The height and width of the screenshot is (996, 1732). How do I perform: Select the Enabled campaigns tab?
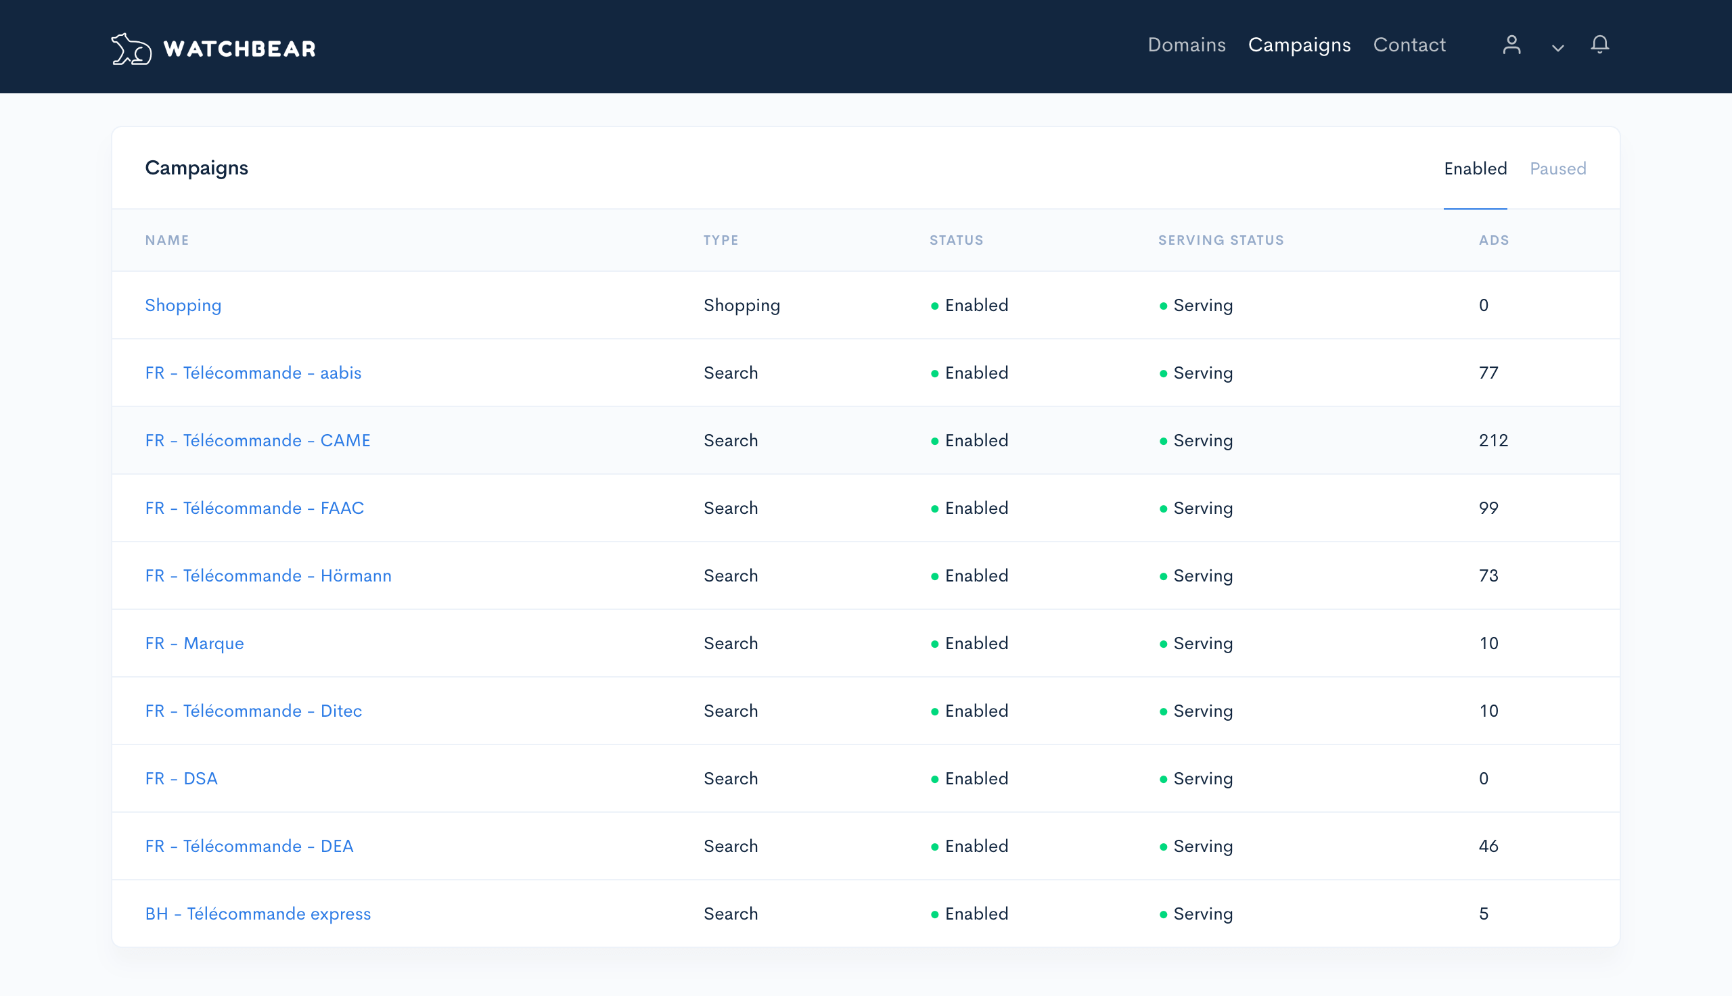pos(1475,168)
